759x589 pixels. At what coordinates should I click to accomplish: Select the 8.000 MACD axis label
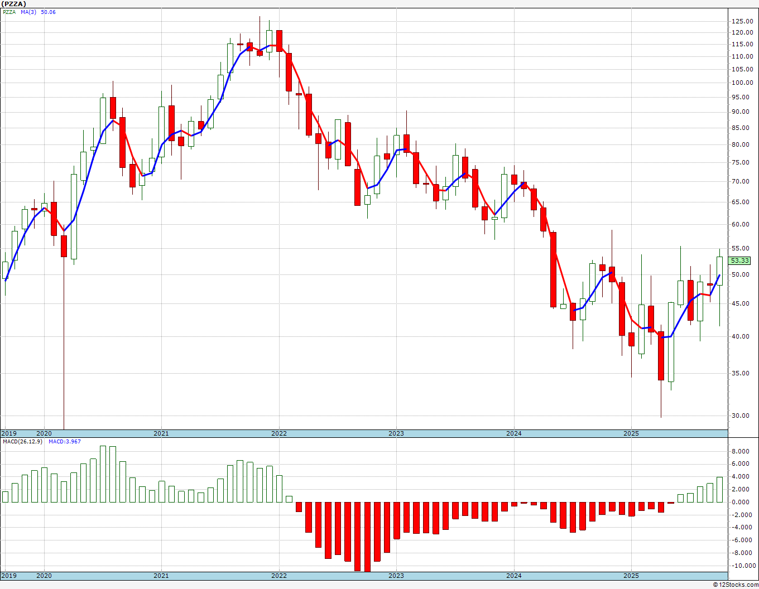click(741, 451)
